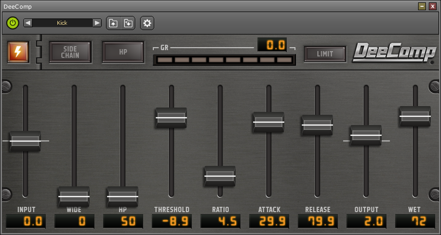Select the next preset arrow

click(97, 23)
